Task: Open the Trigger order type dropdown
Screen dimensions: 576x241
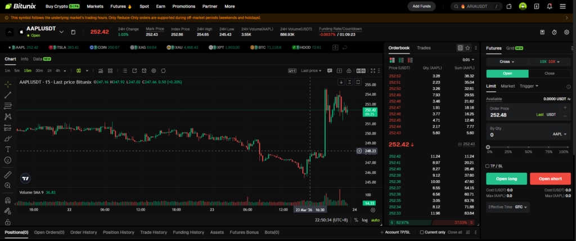Action: coord(529,86)
